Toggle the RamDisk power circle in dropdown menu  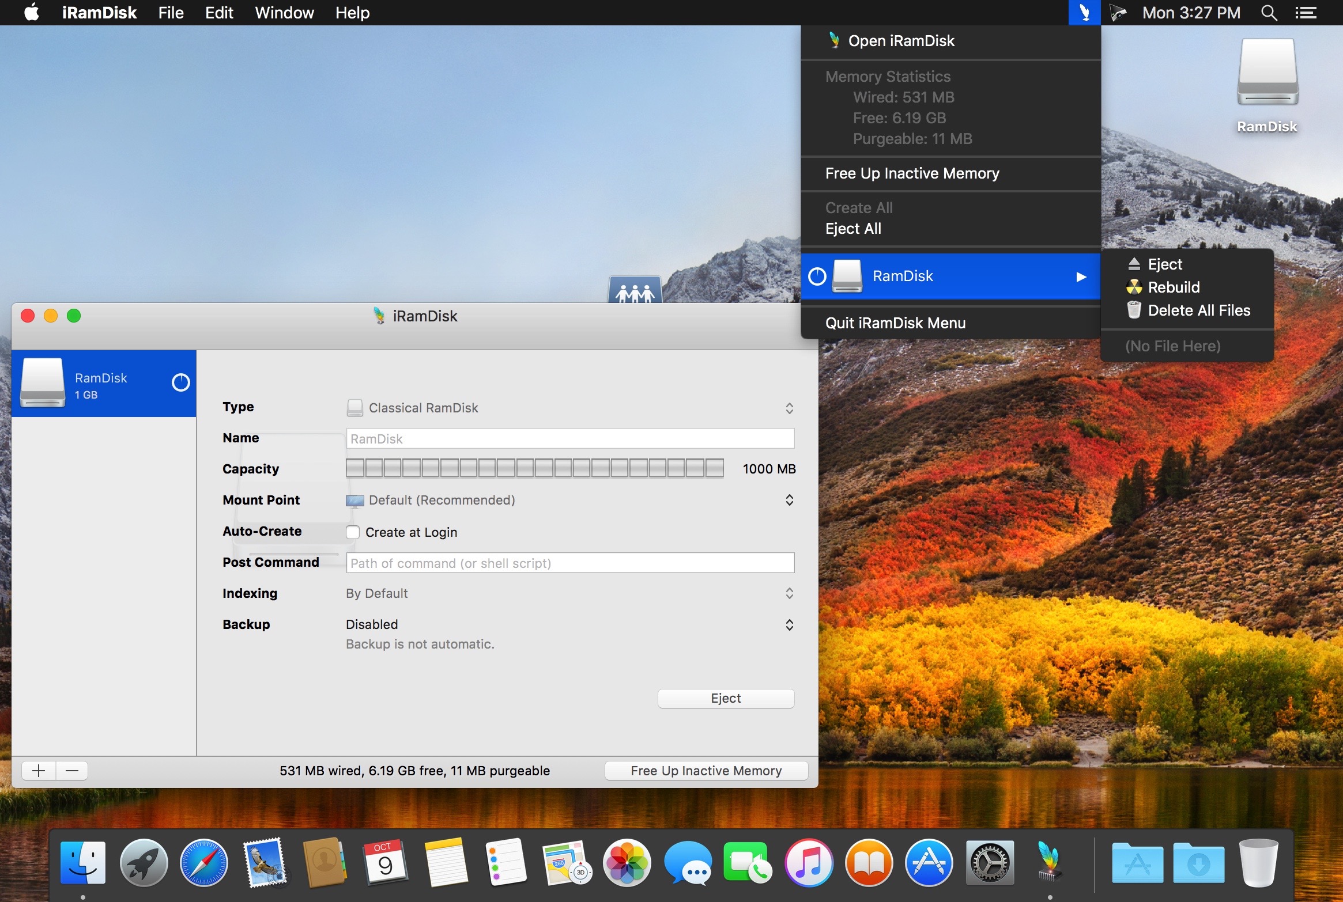pos(817,276)
